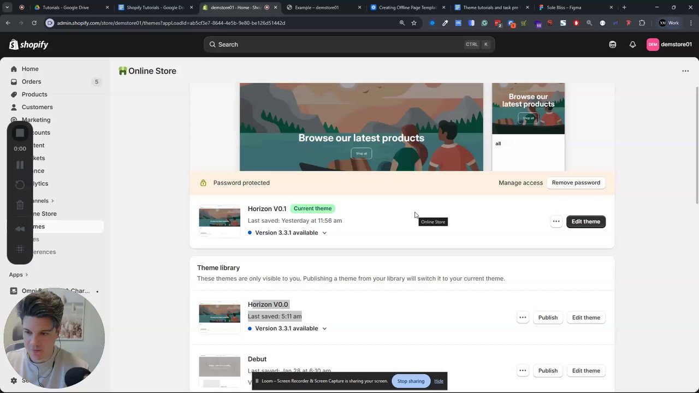This screenshot has width=699, height=393.
Task: Open the browser tab search dropdown
Action: pos(7,8)
